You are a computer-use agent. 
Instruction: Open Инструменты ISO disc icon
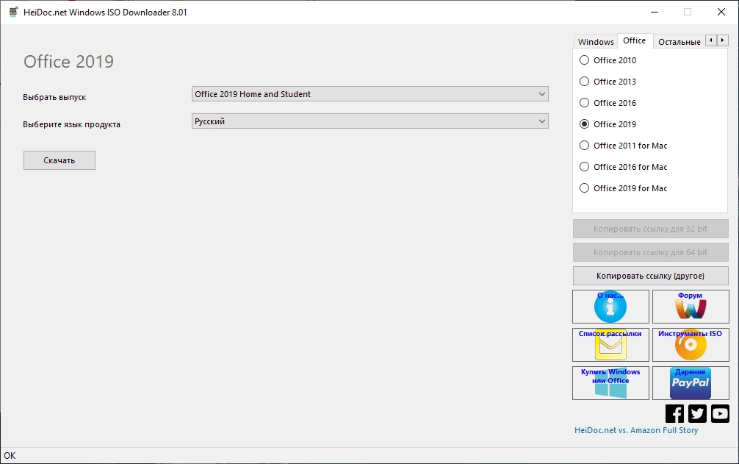691,345
